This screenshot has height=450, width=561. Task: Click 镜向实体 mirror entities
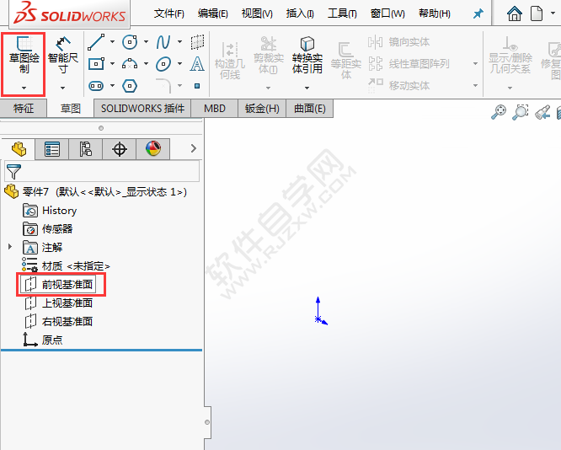coord(399,42)
